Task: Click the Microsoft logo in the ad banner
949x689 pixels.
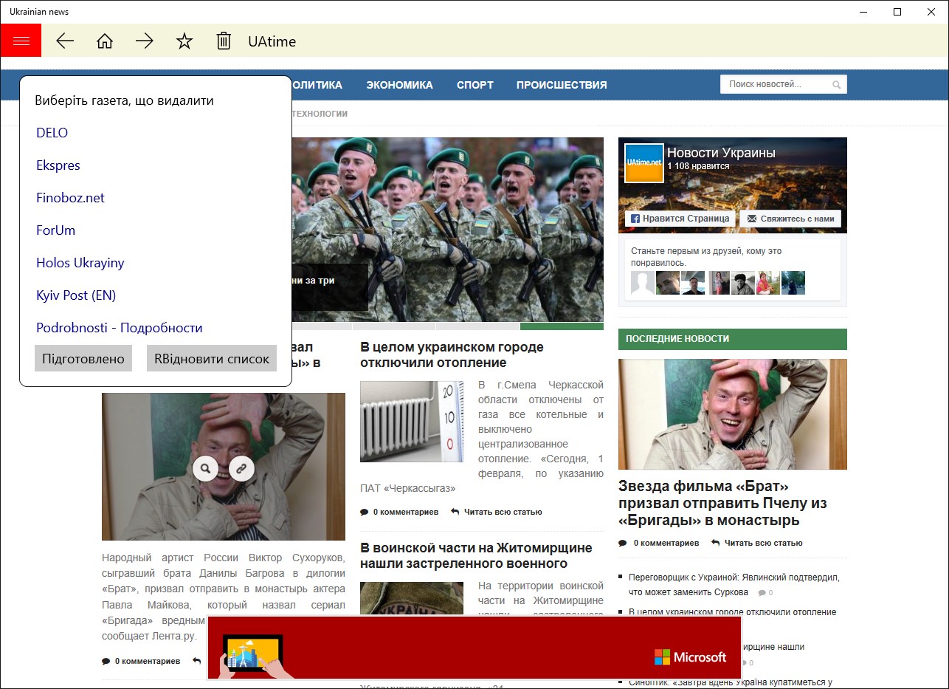Action: pos(690,657)
